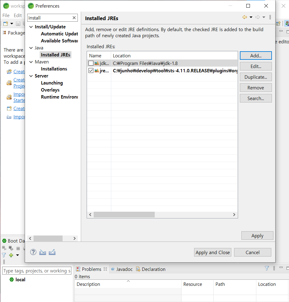Click the Add... button
The height and width of the screenshot is (302, 289).
click(256, 56)
